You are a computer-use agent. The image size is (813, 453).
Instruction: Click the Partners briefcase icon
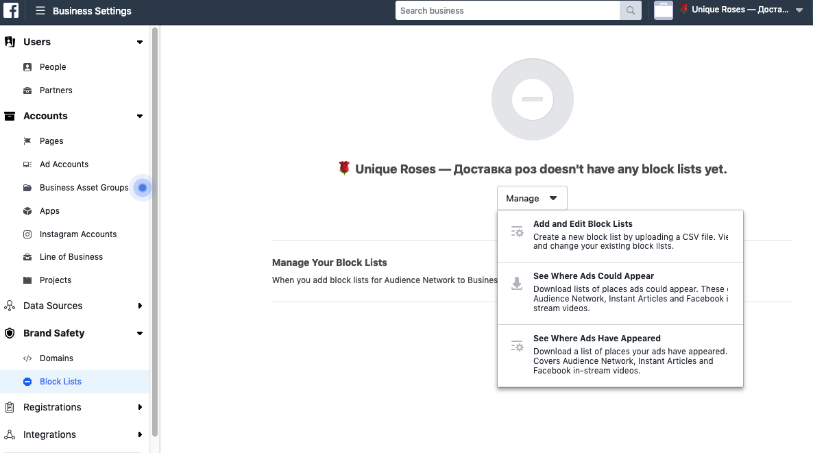[x=27, y=90]
